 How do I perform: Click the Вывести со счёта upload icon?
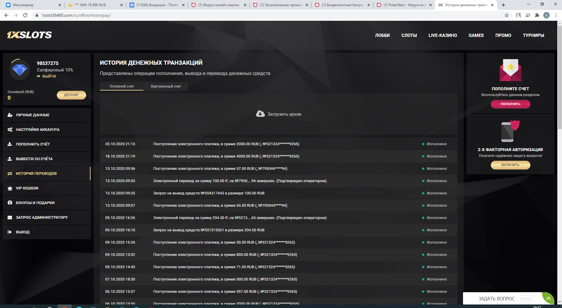(10, 159)
